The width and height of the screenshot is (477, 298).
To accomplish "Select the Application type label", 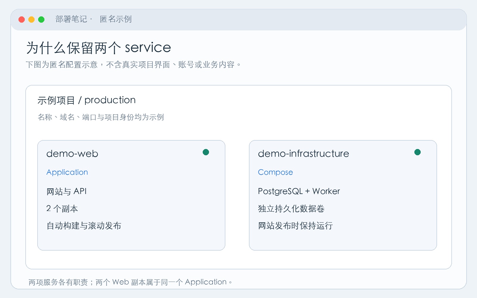I will [67, 172].
